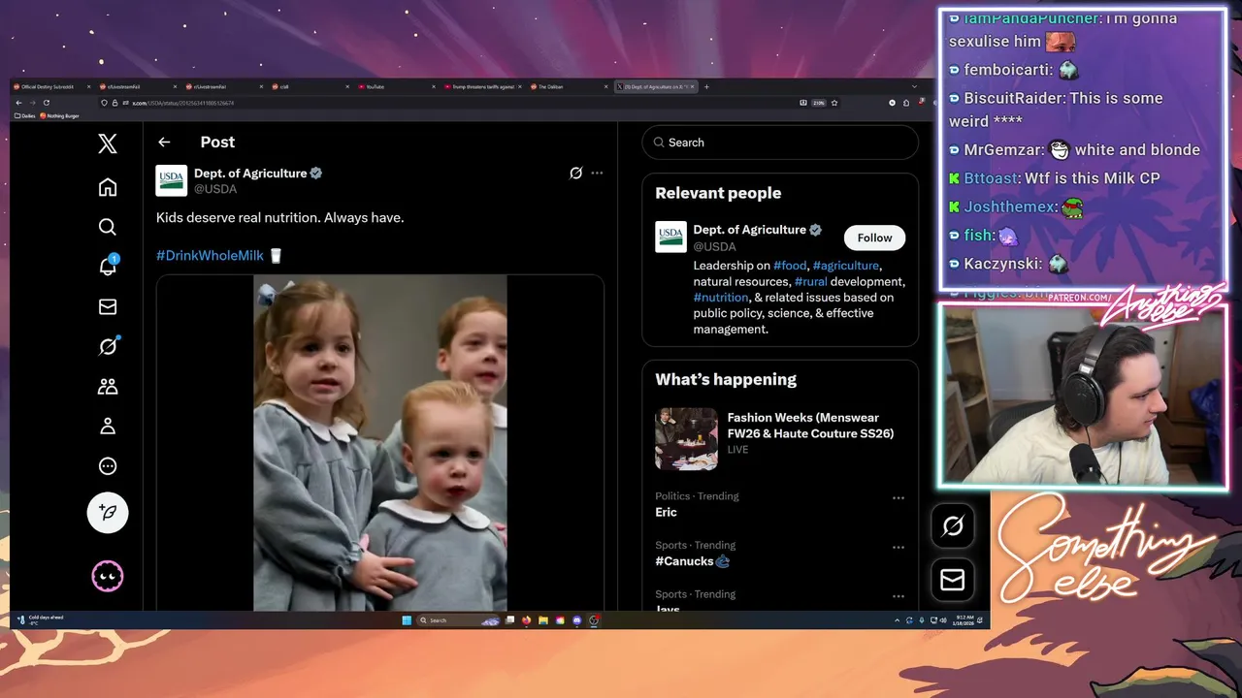Switch to the stall browser tab
This screenshot has height=698, width=1242.
[x=310, y=86]
